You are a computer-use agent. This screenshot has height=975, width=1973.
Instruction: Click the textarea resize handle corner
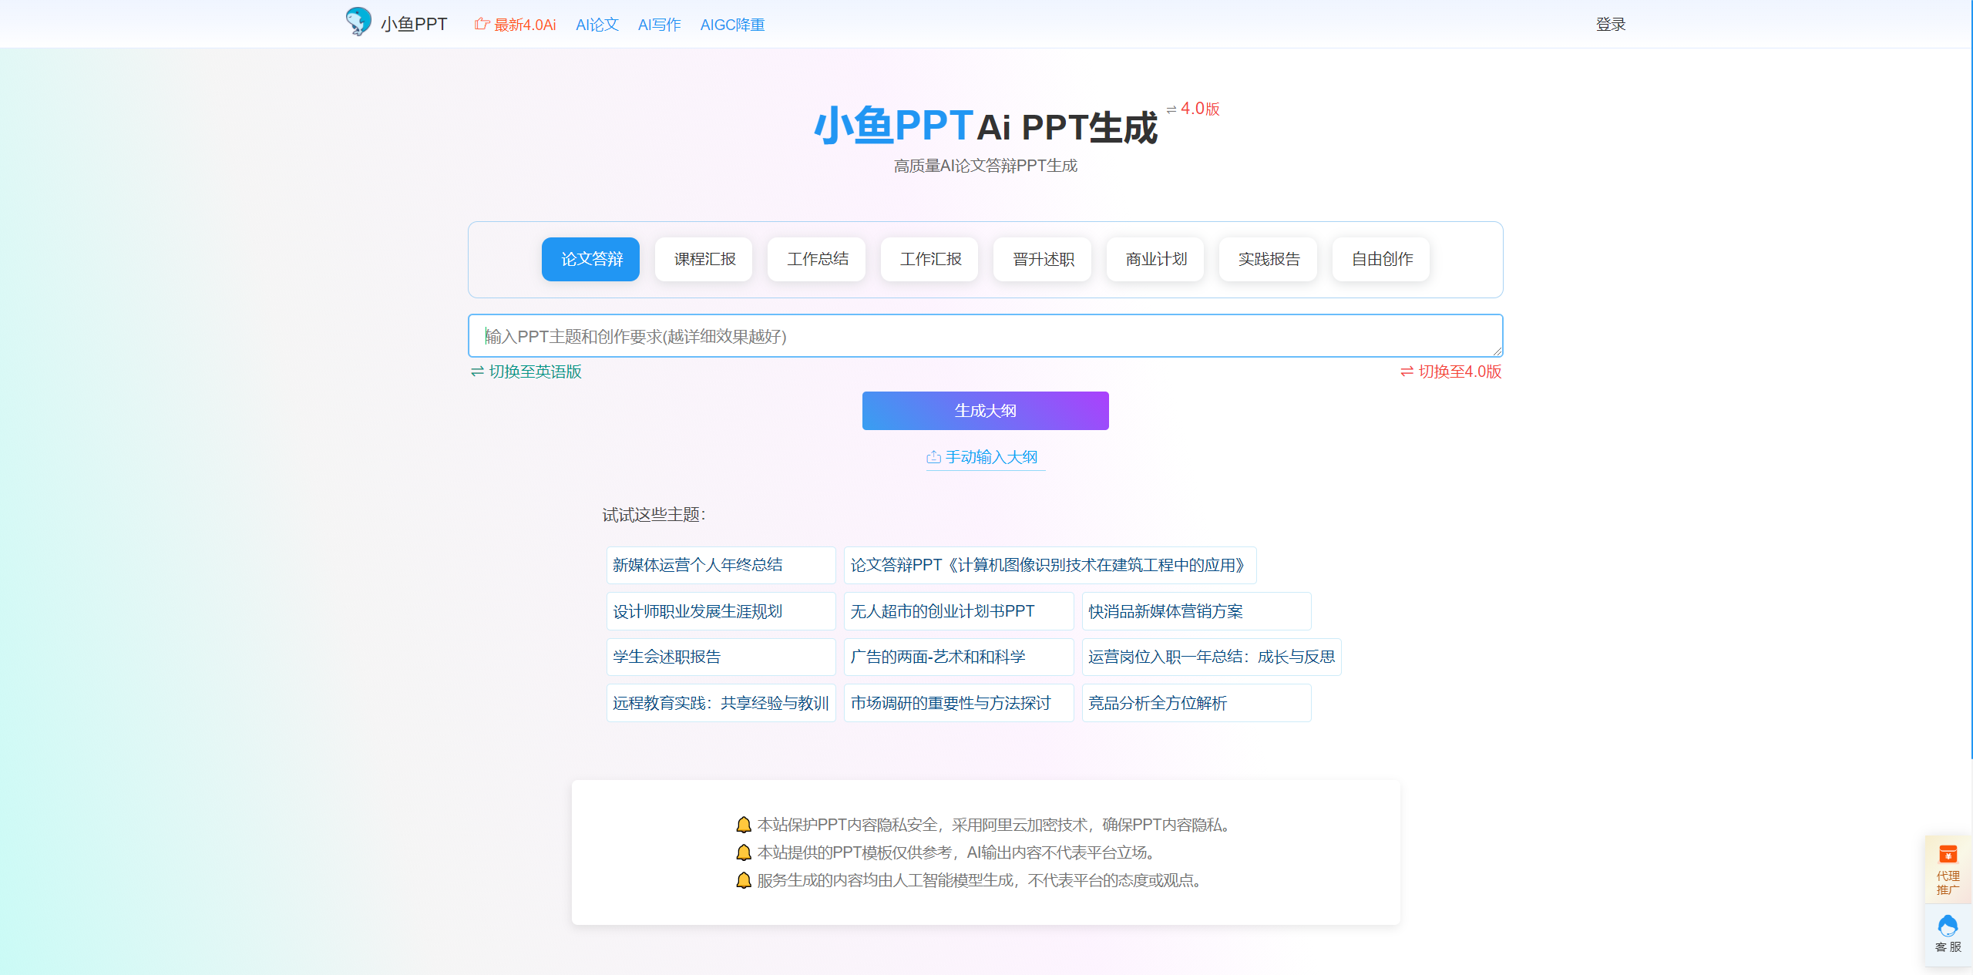click(x=1497, y=351)
